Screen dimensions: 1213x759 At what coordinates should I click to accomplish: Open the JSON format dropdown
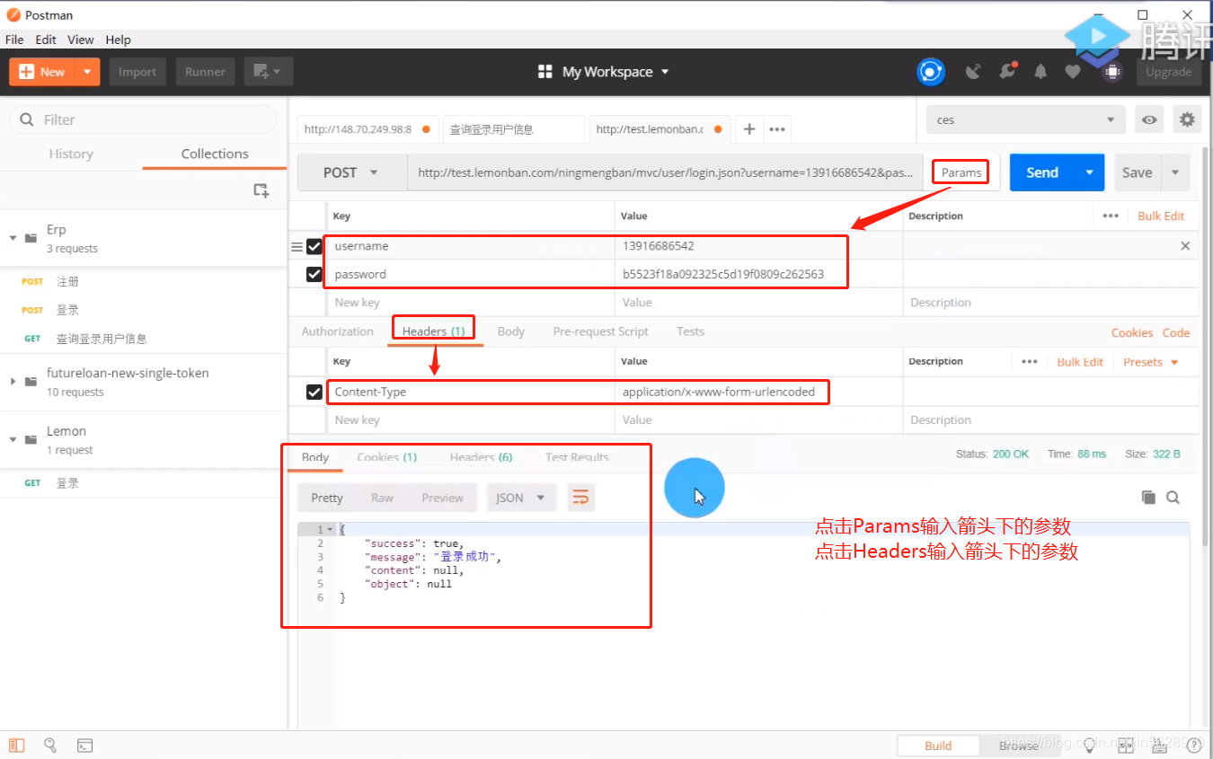pos(521,498)
